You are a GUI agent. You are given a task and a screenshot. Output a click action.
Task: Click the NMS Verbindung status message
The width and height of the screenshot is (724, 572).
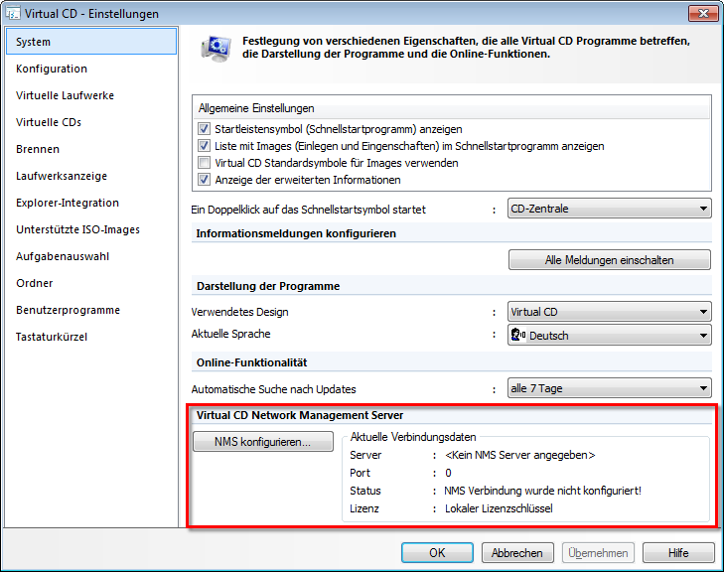[542, 491]
